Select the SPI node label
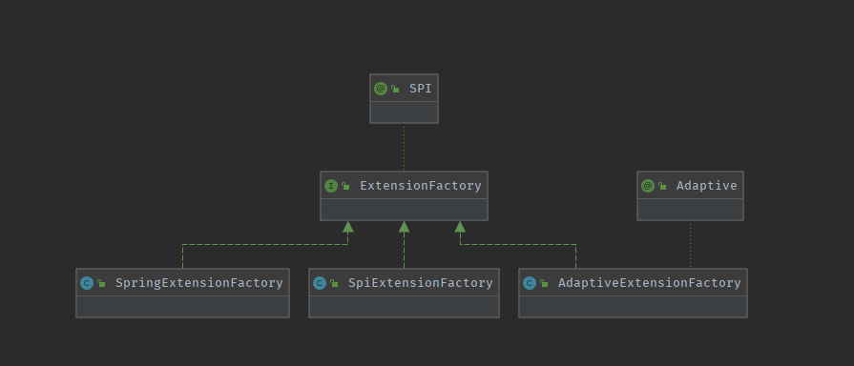The height and width of the screenshot is (366, 854). coord(421,88)
